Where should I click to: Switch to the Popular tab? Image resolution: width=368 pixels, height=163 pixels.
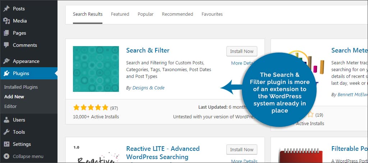[146, 14]
